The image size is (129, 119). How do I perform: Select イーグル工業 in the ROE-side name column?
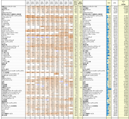6,62
